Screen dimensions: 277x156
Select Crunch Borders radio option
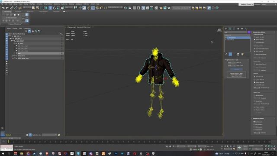click(254, 37)
